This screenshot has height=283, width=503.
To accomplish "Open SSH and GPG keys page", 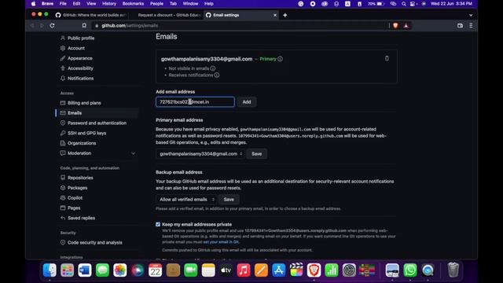I will point(86,133).
